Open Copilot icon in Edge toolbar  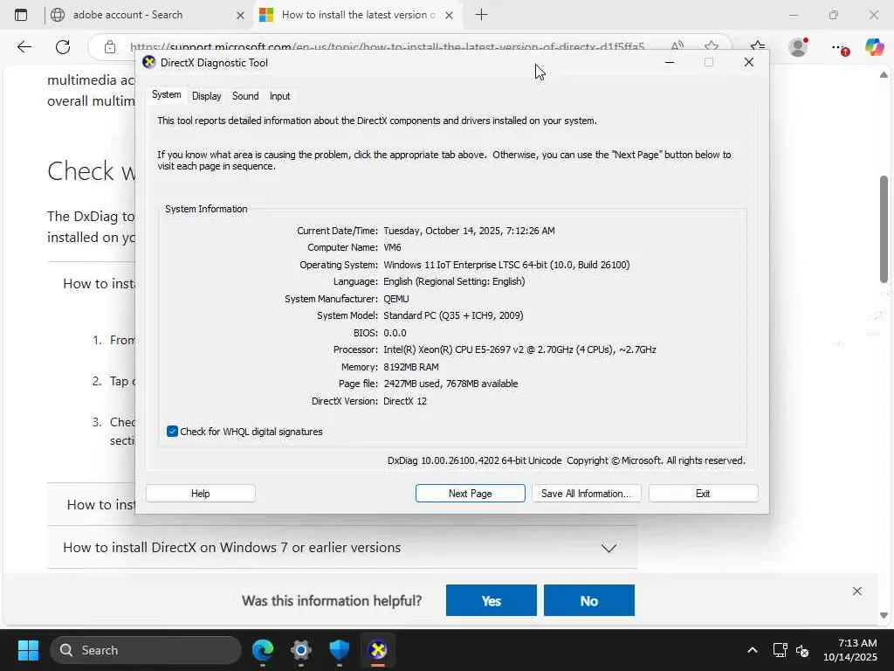point(874,47)
